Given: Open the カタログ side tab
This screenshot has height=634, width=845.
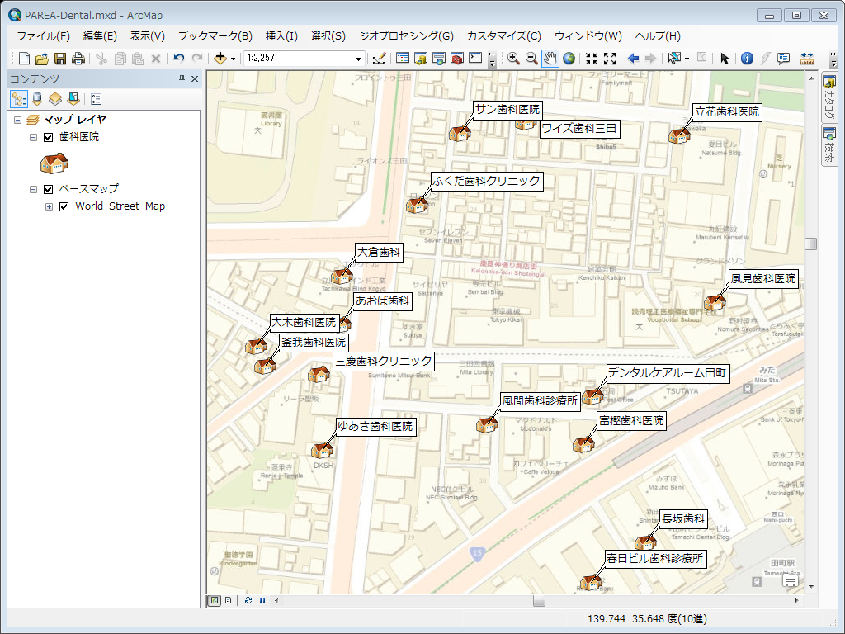Looking at the screenshot, I should click(829, 97).
